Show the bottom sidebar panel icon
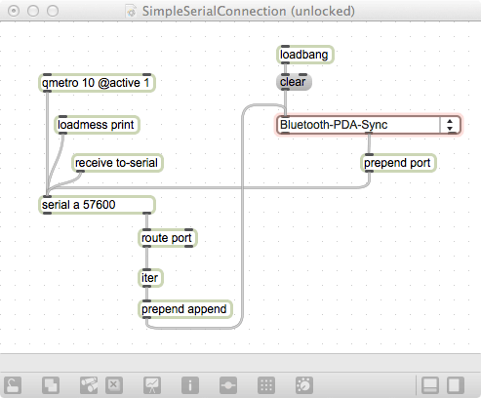The image size is (481, 398). [x=430, y=385]
